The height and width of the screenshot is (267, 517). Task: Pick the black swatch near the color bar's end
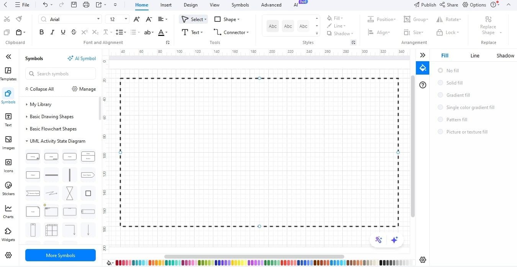[x=381, y=263]
